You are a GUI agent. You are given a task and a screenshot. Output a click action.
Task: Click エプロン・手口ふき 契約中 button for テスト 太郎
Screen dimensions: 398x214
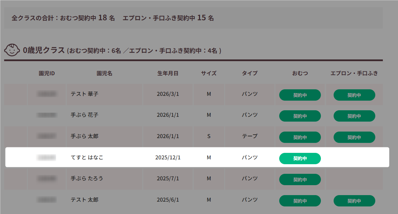354,201
